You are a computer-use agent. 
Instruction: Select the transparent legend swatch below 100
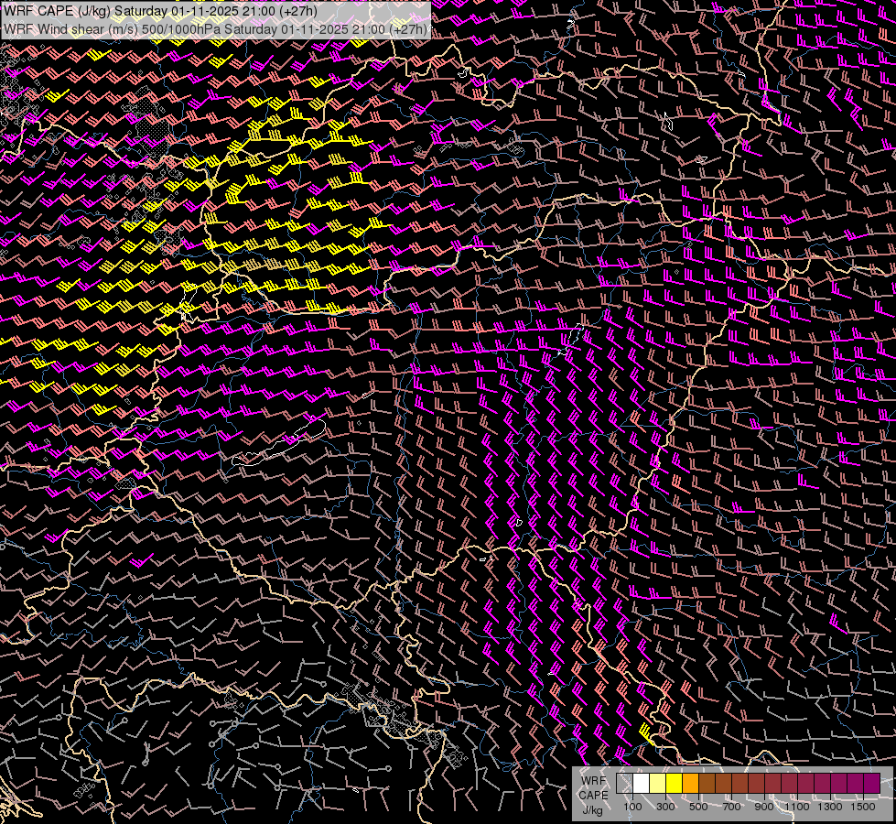tap(624, 784)
